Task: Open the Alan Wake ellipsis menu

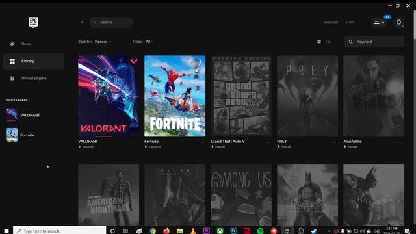Action: [x=400, y=142]
